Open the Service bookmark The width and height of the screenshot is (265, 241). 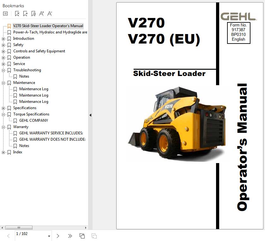tap(19, 64)
